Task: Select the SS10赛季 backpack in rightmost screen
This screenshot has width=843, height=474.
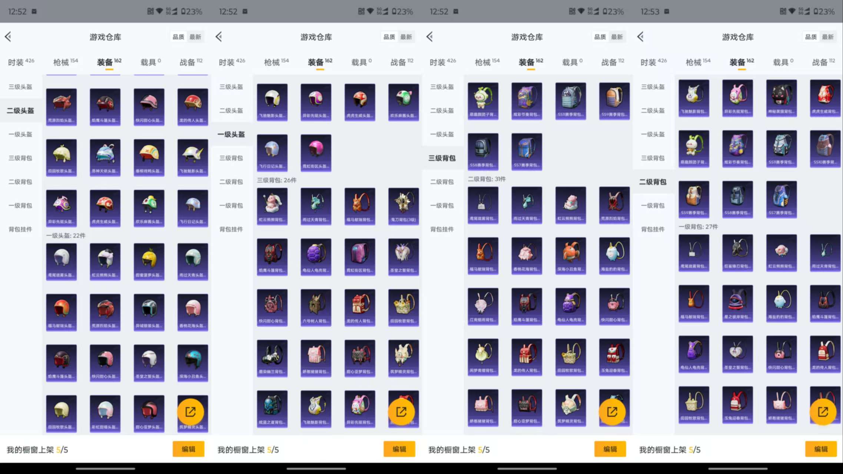Action: click(x=825, y=148)
